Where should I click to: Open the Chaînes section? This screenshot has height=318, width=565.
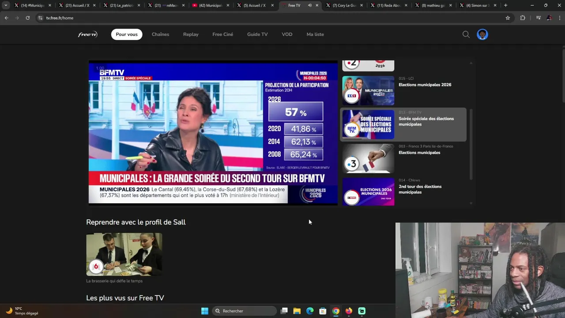(160, 34)
